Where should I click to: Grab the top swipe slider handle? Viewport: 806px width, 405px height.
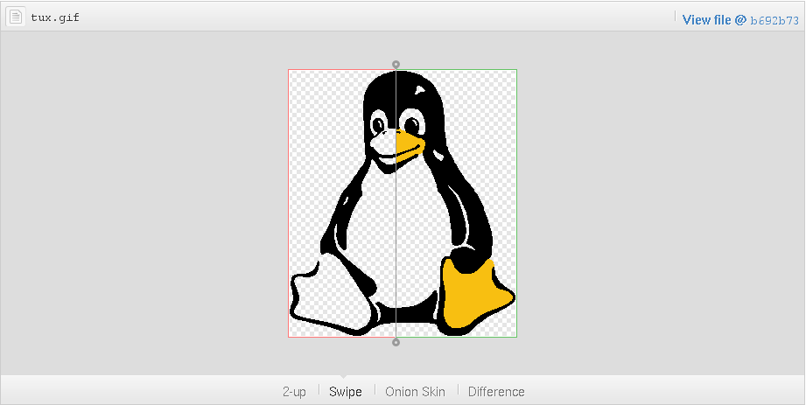tap(396, 64)
